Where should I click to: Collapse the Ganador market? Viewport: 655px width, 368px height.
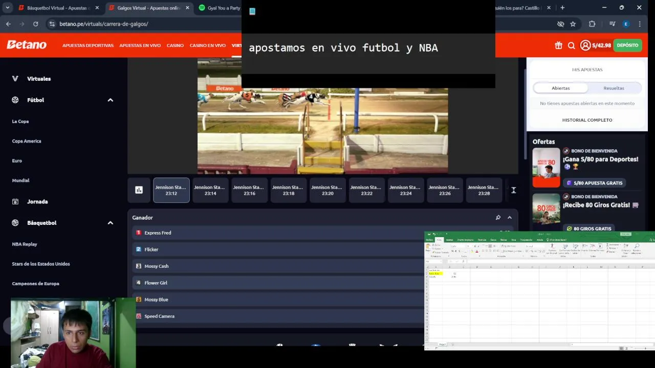tap(510, 218)
